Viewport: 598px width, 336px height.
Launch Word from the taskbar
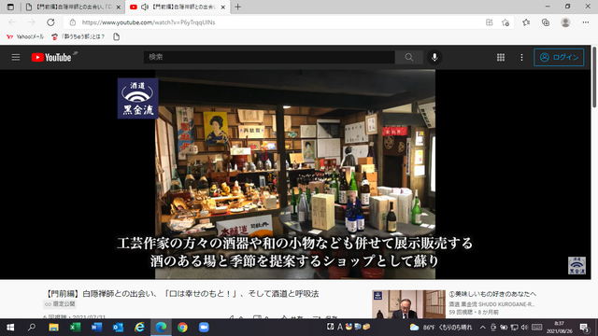[96, 328]
